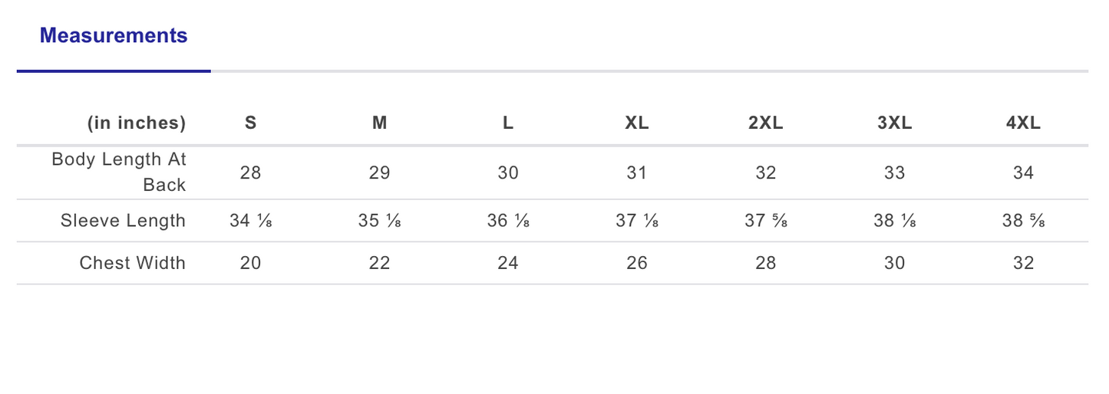This screenshot has height=394, width=1109.
Task: Select the 2XL size column header
Action: coord(766,123)
